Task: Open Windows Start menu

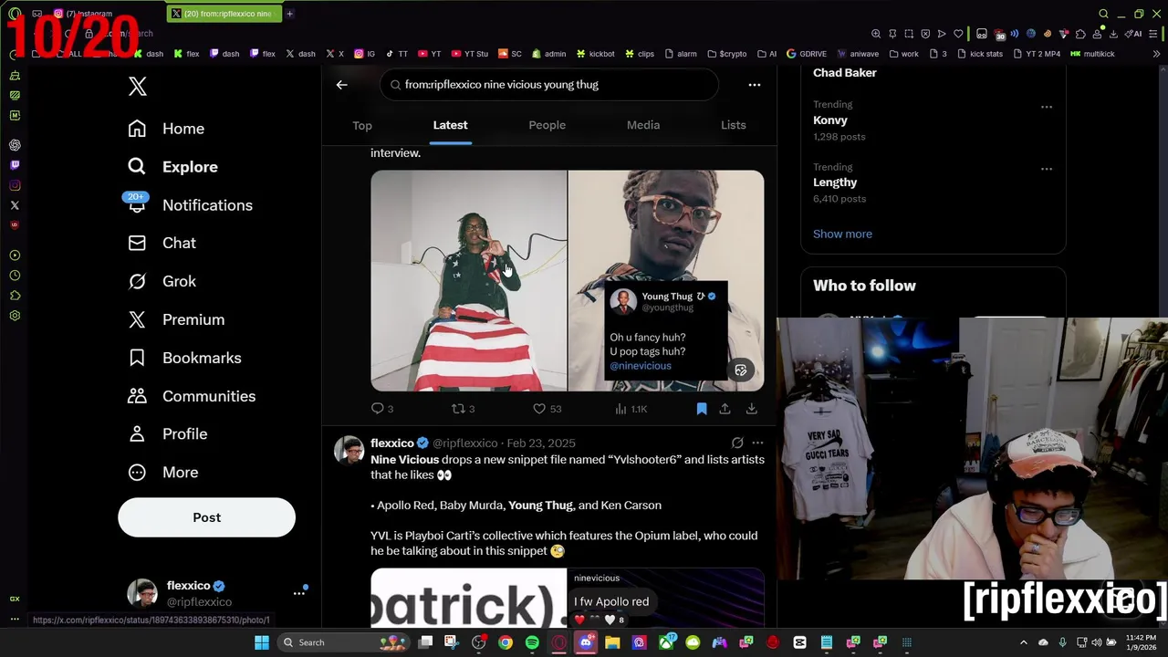Action: point(262,642)
